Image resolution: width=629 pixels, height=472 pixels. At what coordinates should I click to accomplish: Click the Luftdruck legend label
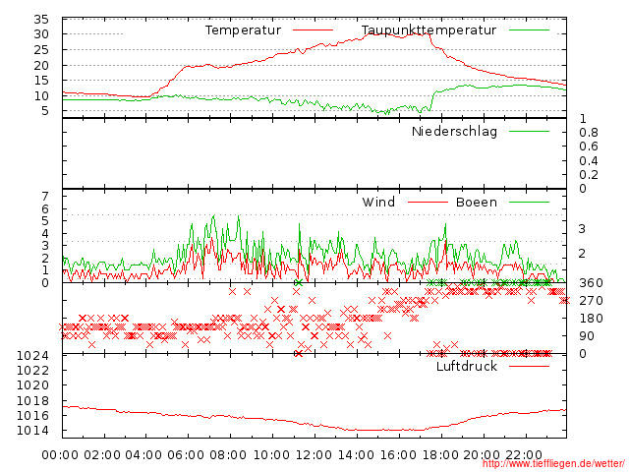tap(467, 366)
